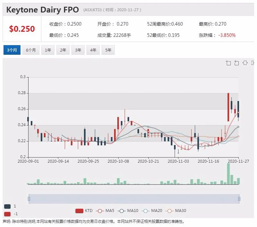This screenshot has height=227, width=257.
Task: Click the 2020-09-14 x-axis date label
Action: 58,161
